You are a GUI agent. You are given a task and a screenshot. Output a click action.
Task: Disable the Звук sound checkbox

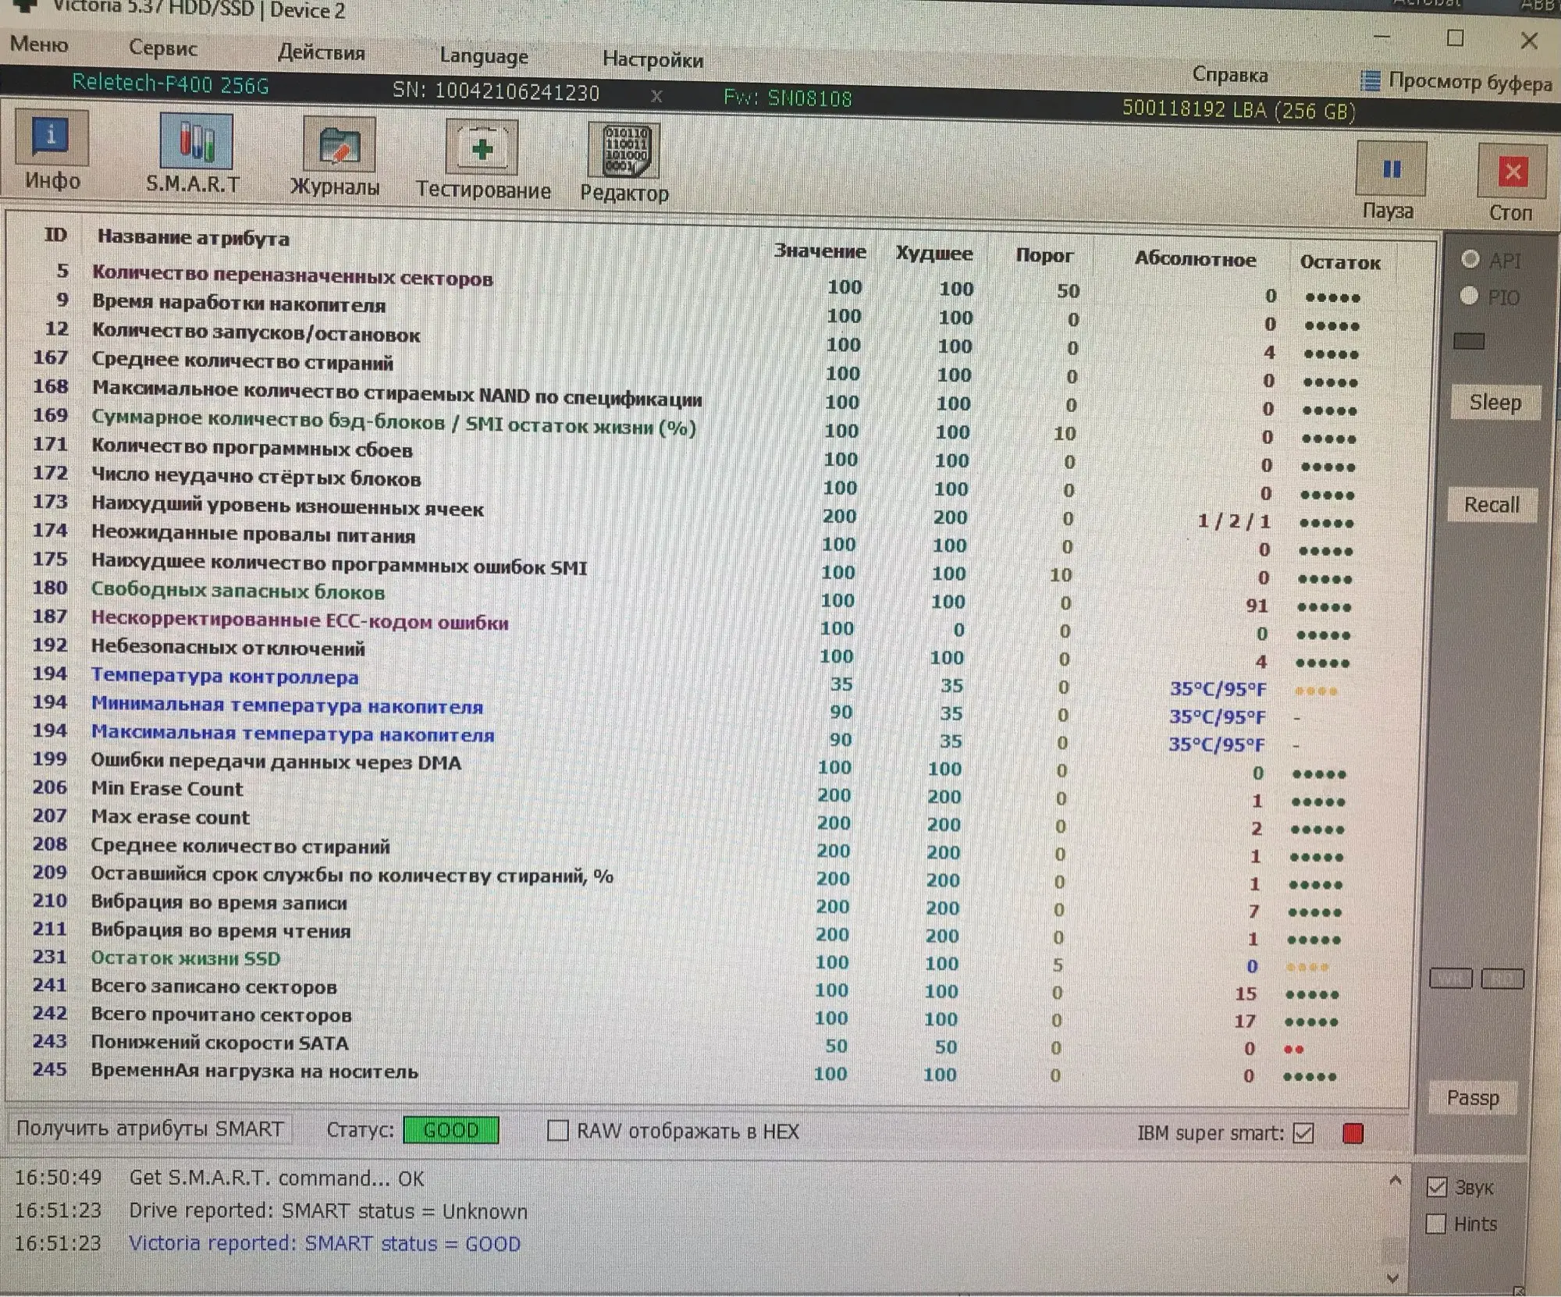click(1437, 1187)
